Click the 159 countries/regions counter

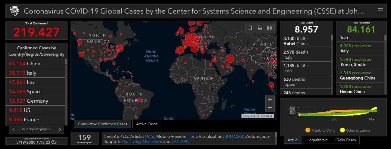(84, 138)
